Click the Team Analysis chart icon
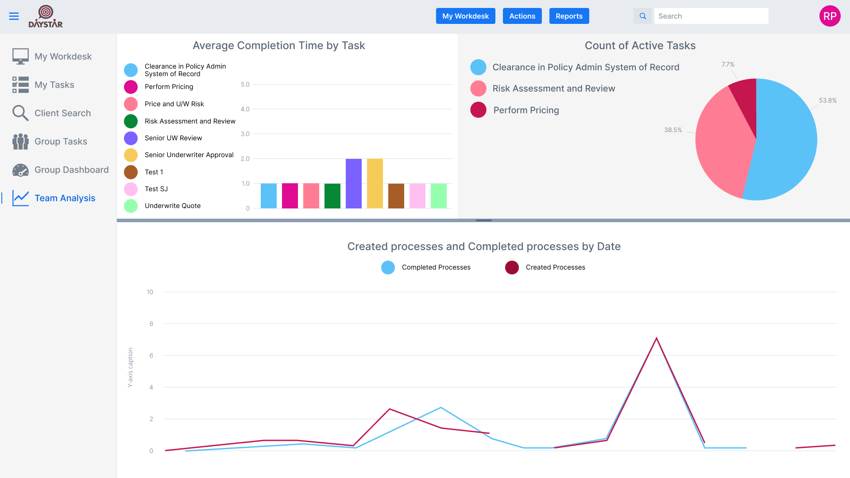Screen dimensions: 850x478 (x=20, y=198)
